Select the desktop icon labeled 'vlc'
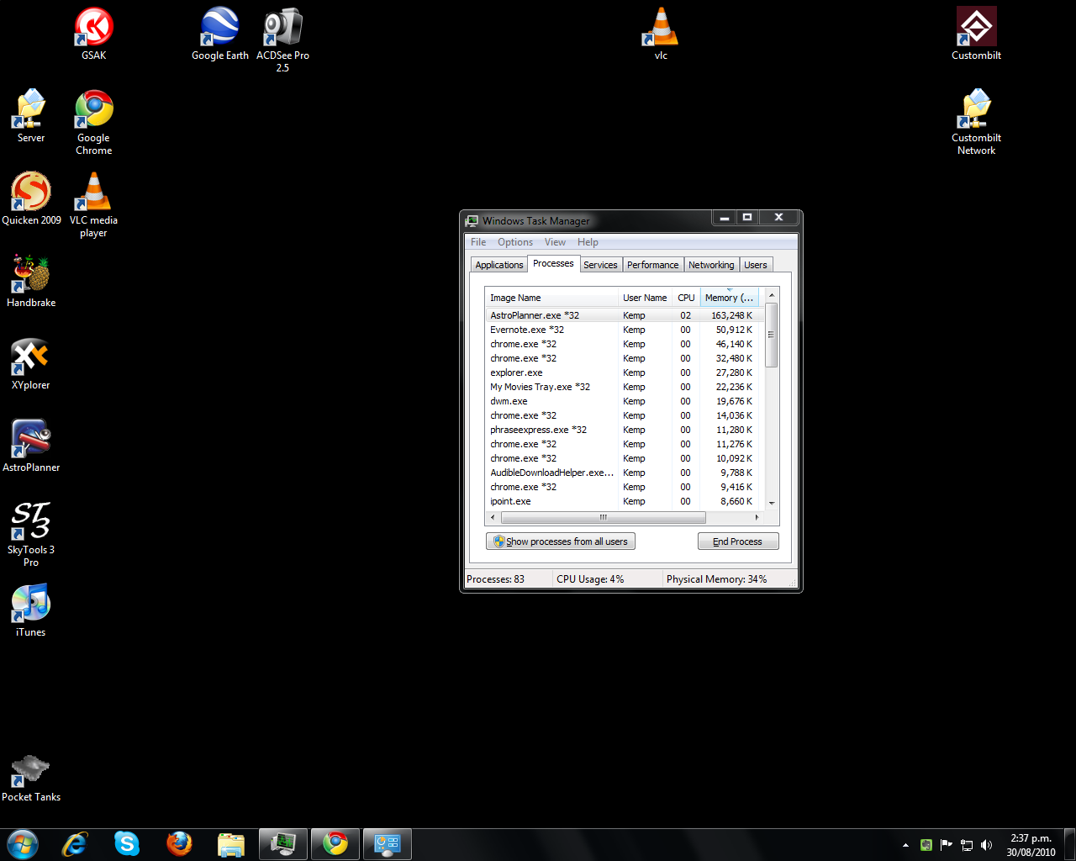The image size is (1076, 861). click(661, 34)
